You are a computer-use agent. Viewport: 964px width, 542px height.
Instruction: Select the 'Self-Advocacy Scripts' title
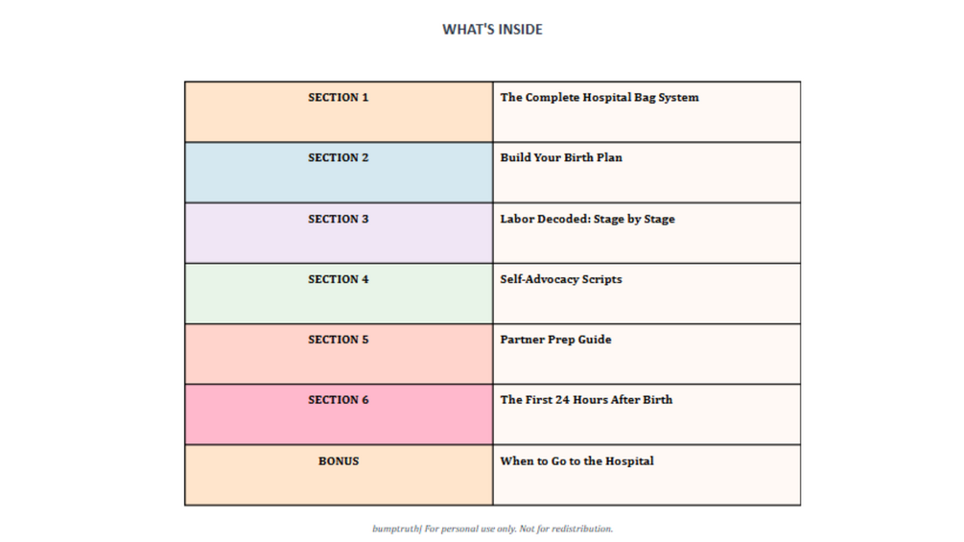coord(561,280)
